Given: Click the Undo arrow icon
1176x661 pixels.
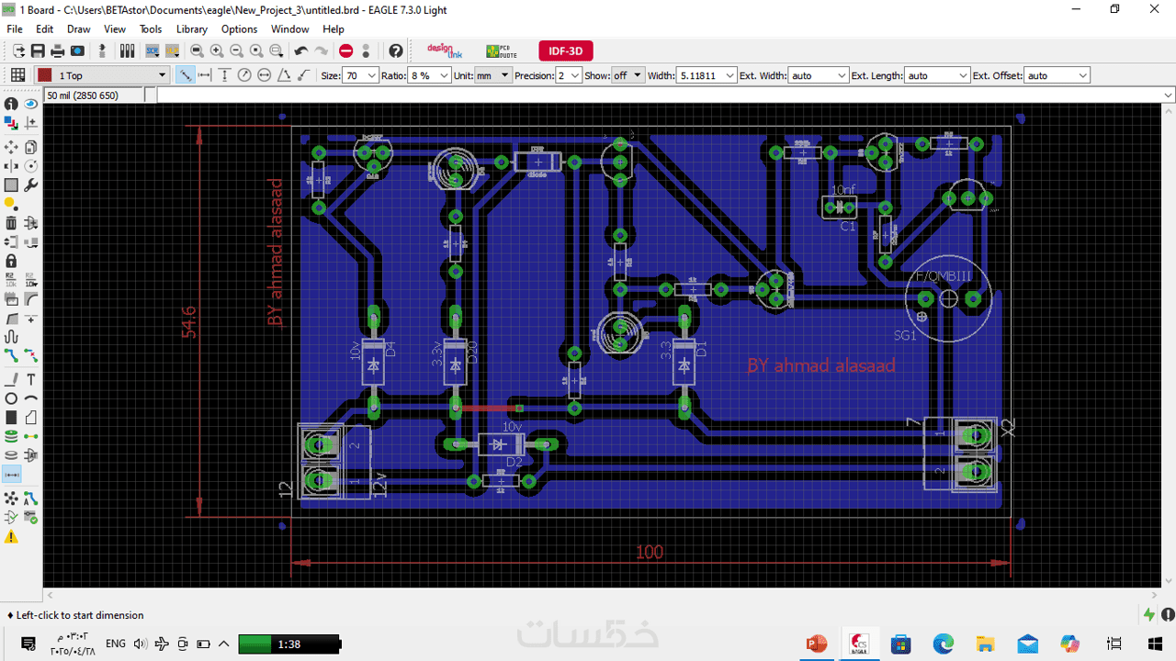Looking at the screenshot, I should (x=300, y=51).
